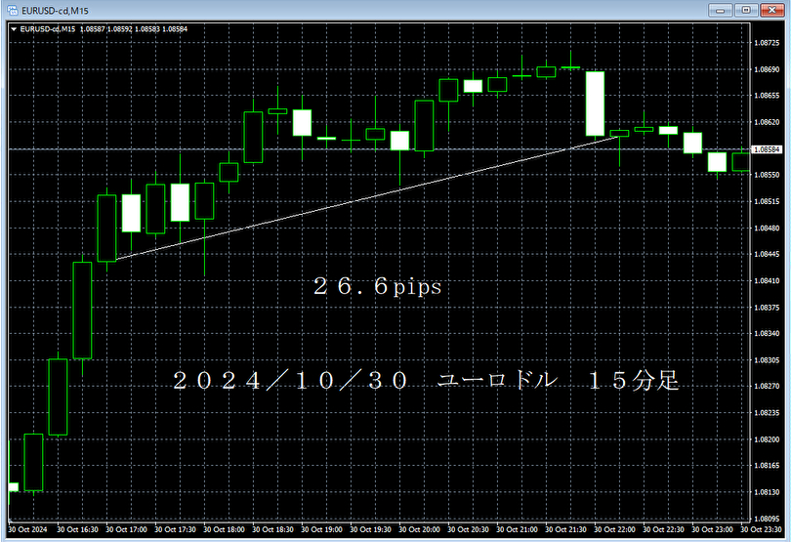Click the chart window icon in title bar

tap(13, 10)
